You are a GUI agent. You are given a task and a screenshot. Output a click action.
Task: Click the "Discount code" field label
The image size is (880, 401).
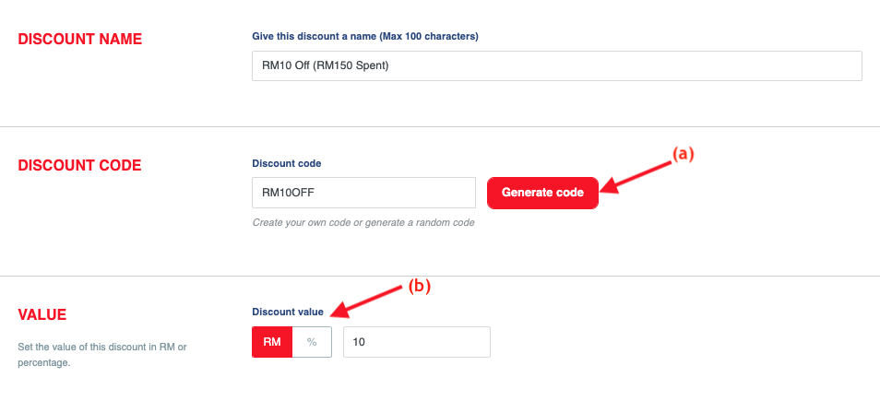click(x=287, y=163)
